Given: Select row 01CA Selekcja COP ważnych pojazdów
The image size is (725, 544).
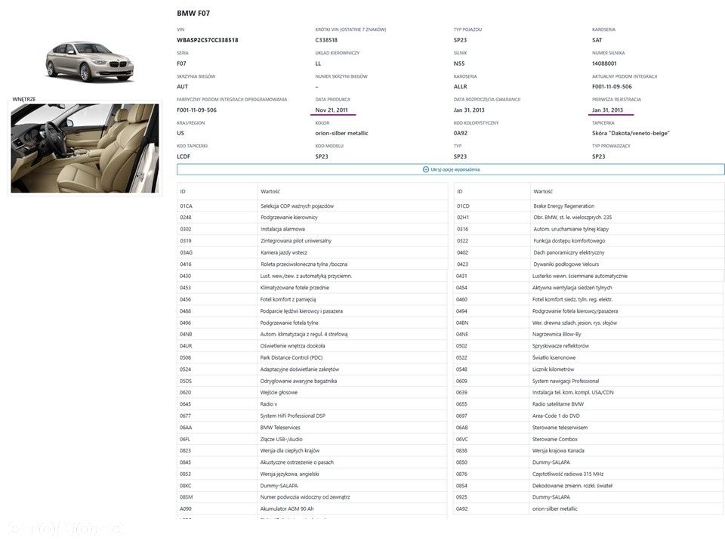Looking at the screenshot, I should (312, 206).
